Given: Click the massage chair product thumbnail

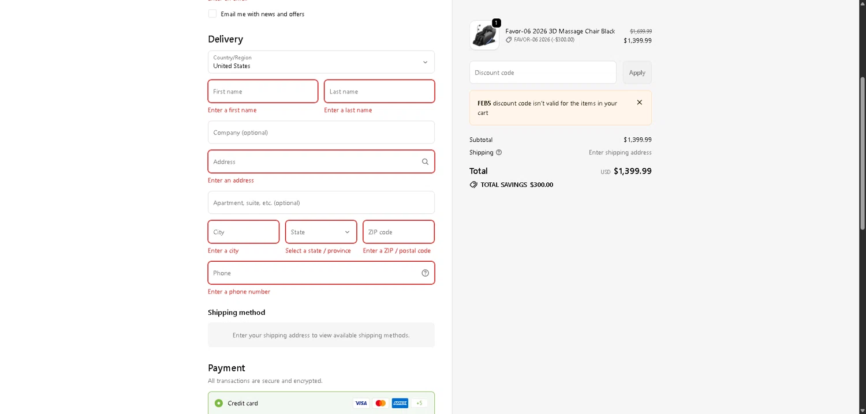Looking at the screenshot, I should [x=484, y=35].
